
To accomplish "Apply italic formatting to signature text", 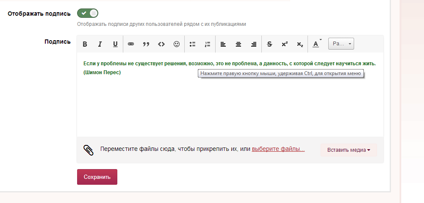I will point(100,44).
